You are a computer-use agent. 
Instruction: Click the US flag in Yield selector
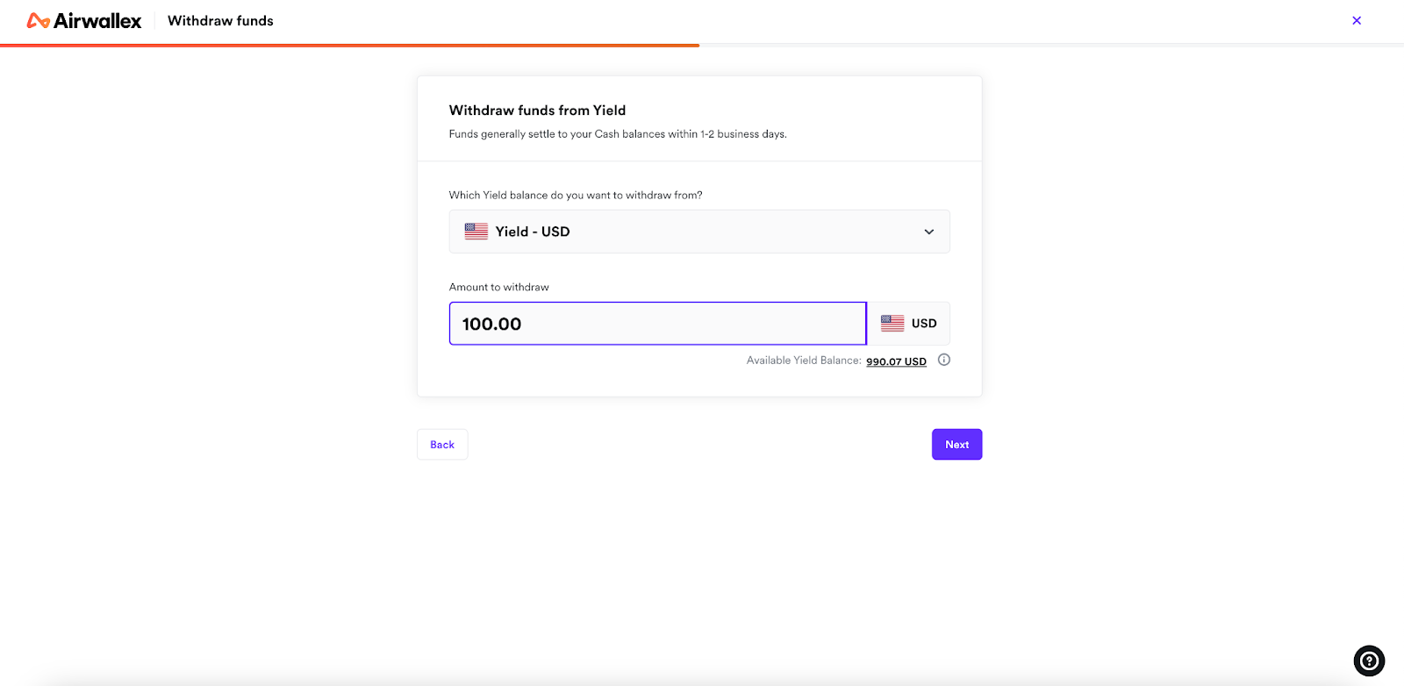tap(476, 232)
